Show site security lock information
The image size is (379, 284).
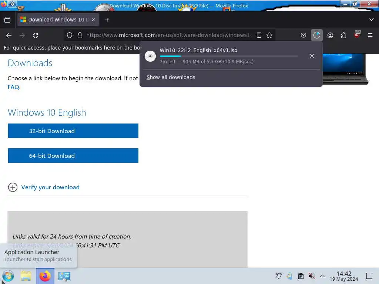coord(80,35)
